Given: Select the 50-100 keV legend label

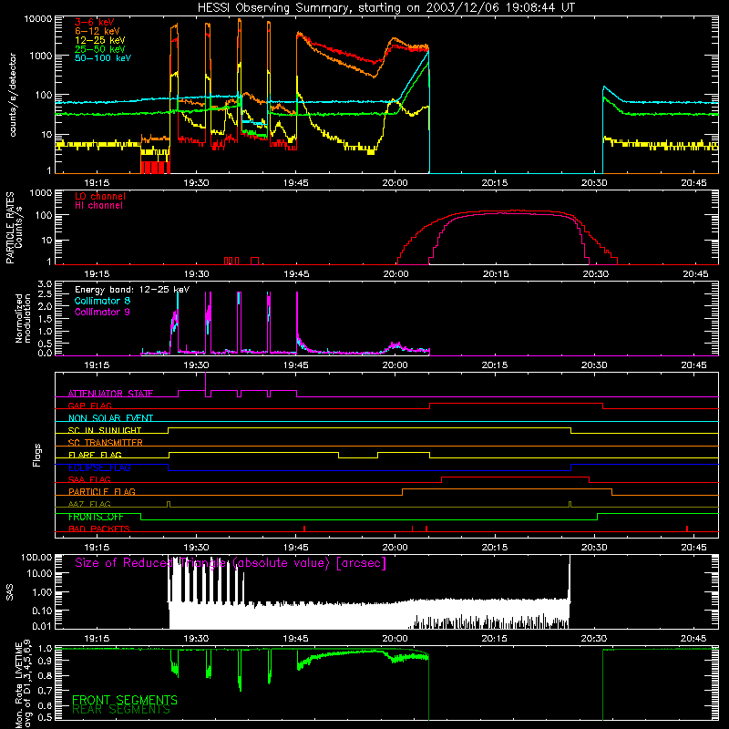Looking at the screenshot, I should [x=103, y=58].
